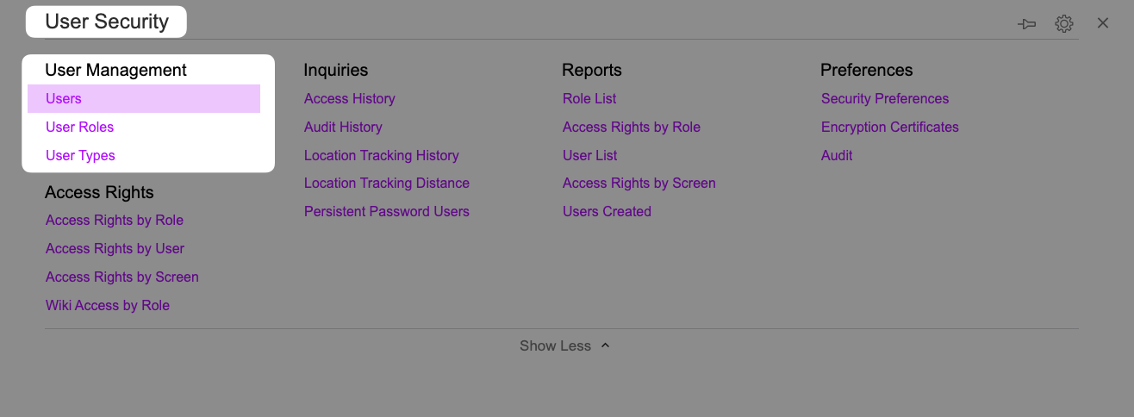
Task: Open the Users Created report
Action: click(607, 211)
